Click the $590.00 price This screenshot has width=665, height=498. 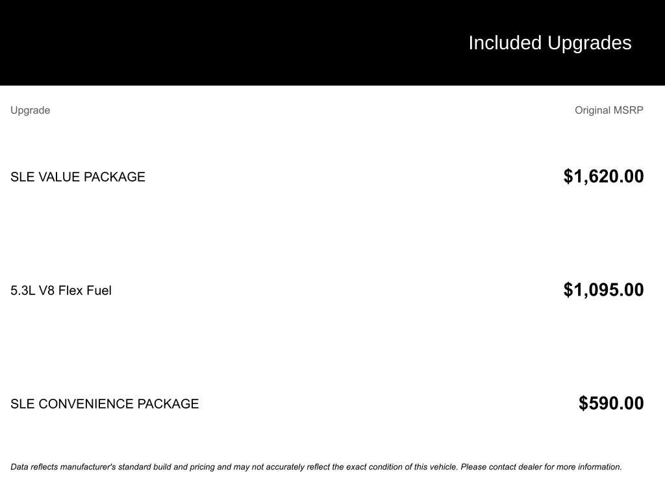pyautogui.click(x=611, y=403)
